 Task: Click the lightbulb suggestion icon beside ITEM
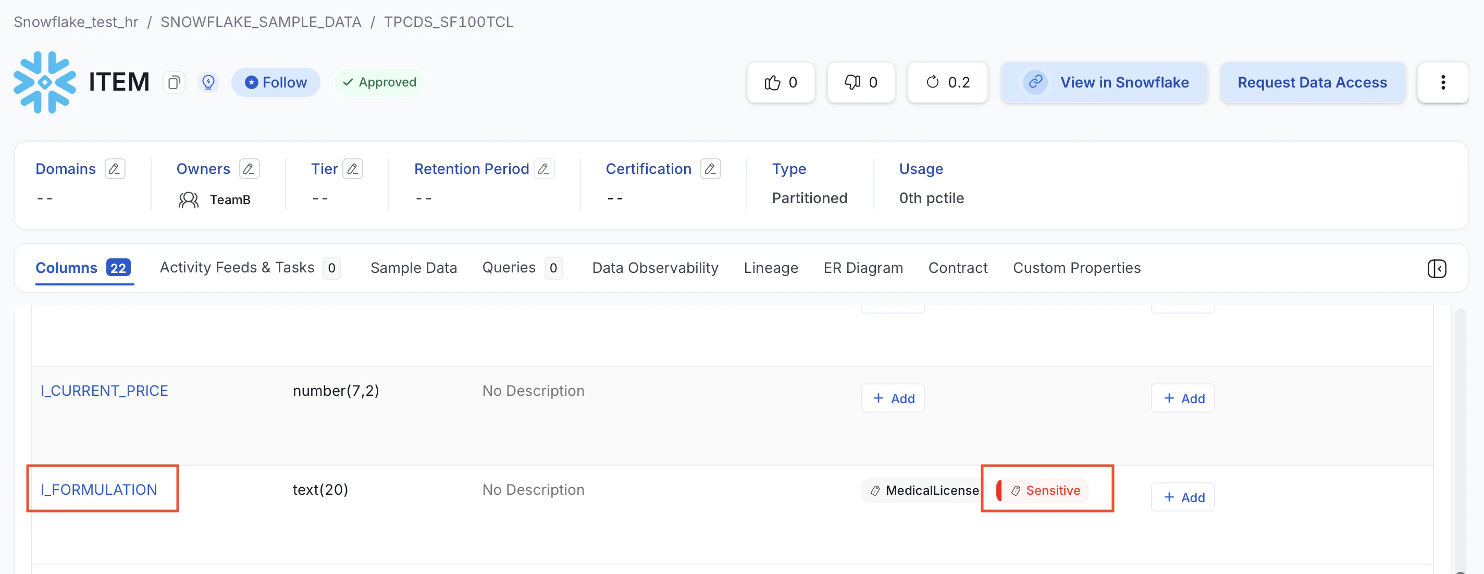point(208,82)
